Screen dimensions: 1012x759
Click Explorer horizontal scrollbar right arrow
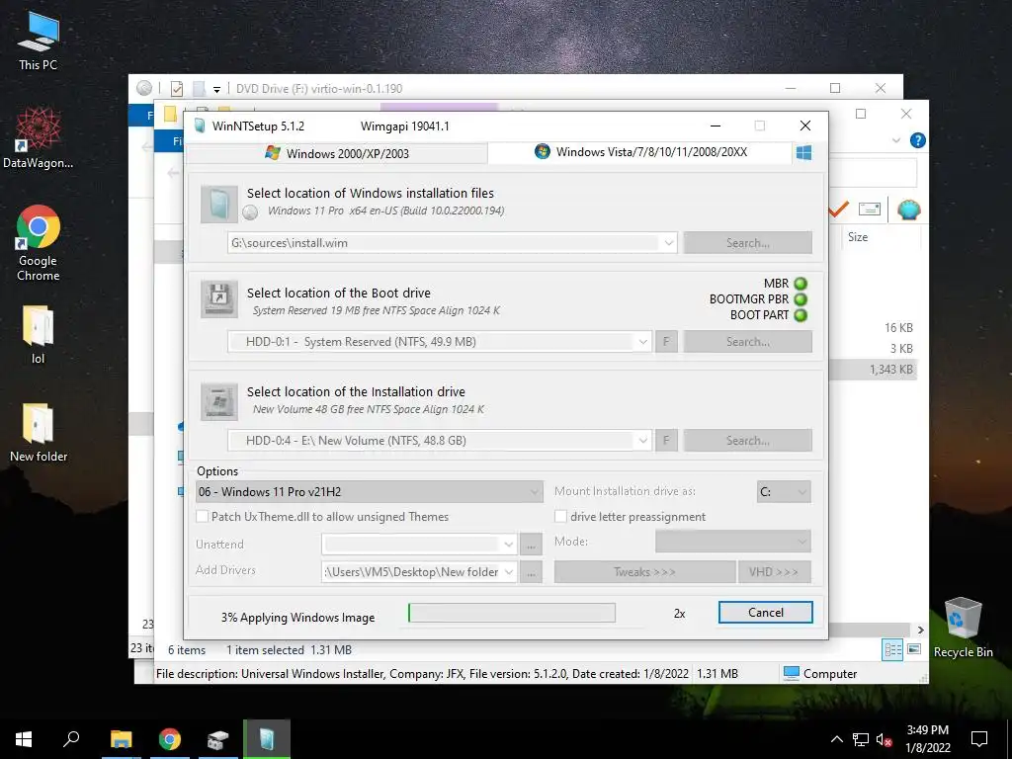coord(920,630)
